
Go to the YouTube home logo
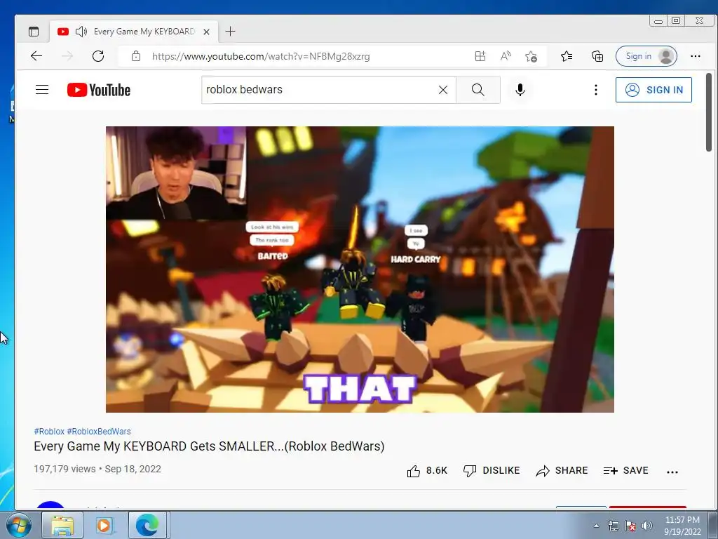click(99, 90)
